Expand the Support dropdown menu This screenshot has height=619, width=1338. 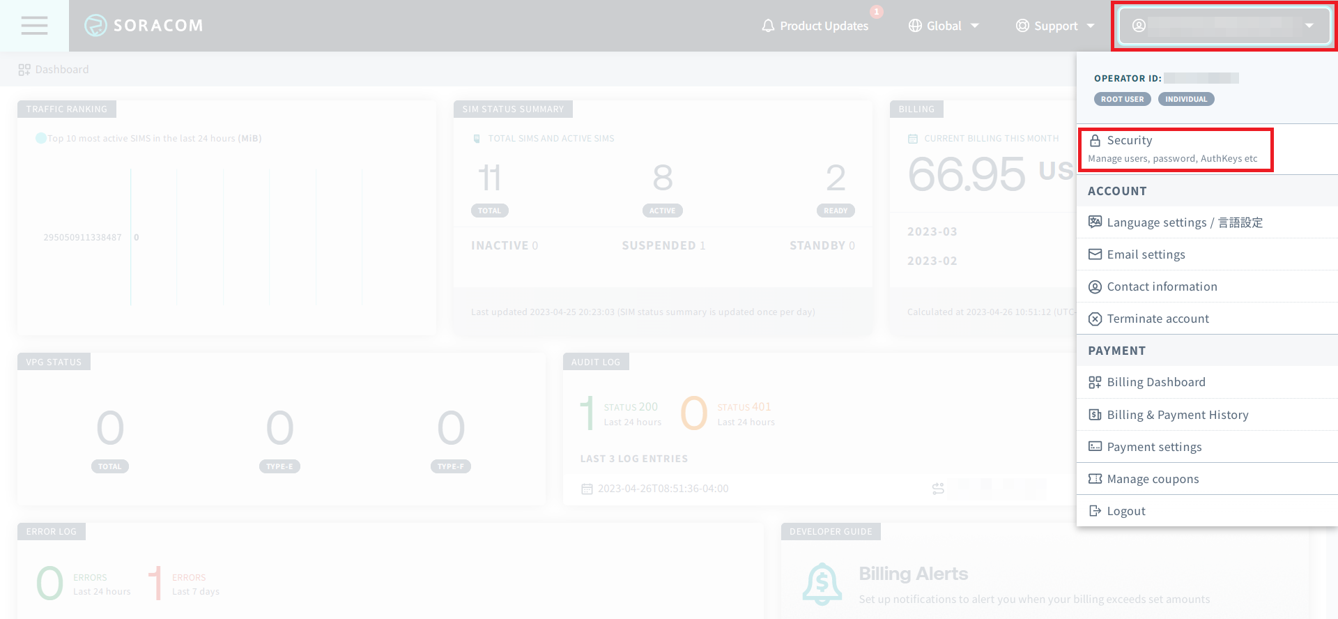pos(1055,26)
